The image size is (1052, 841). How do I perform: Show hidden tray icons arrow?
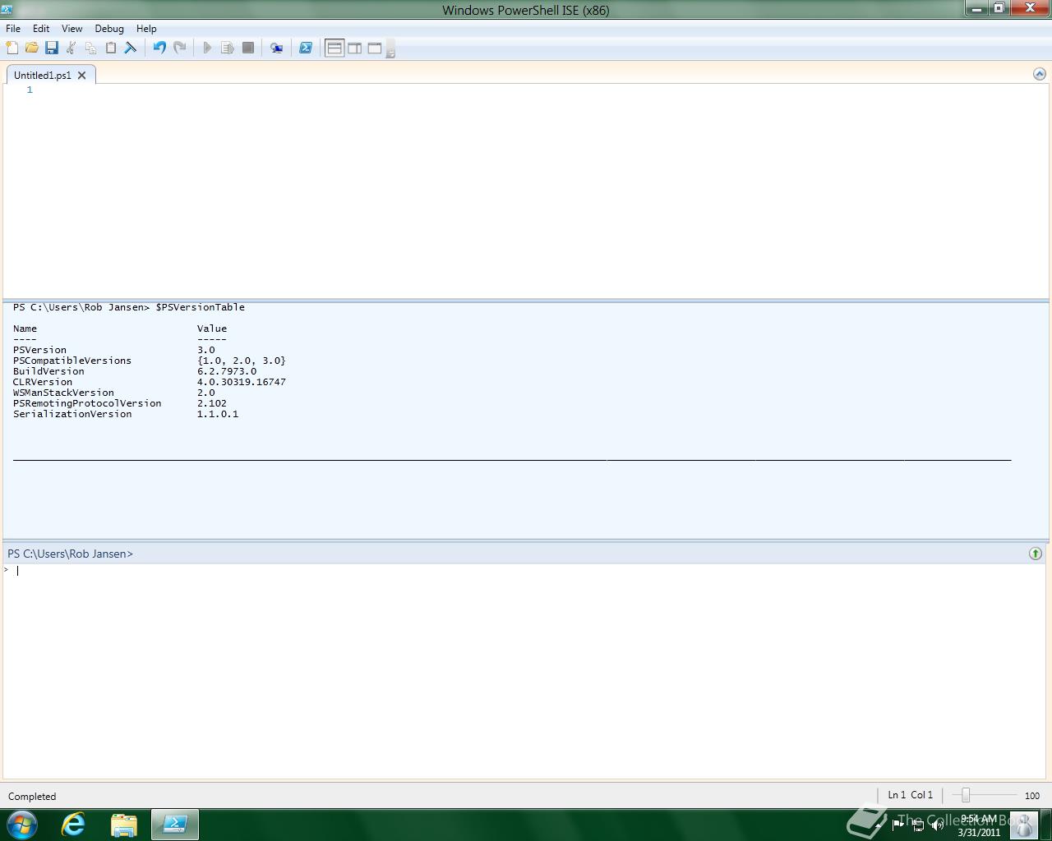click(x=879, y=825)
